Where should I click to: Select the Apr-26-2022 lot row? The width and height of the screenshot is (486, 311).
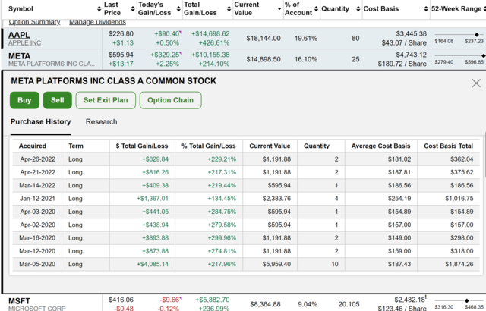[246, 159]
